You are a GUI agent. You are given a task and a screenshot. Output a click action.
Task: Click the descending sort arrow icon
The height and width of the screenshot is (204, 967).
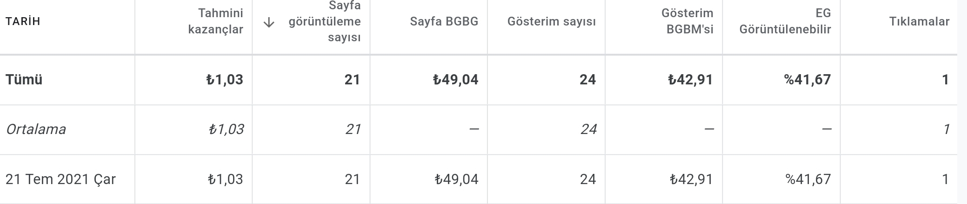tap(269, 22)
